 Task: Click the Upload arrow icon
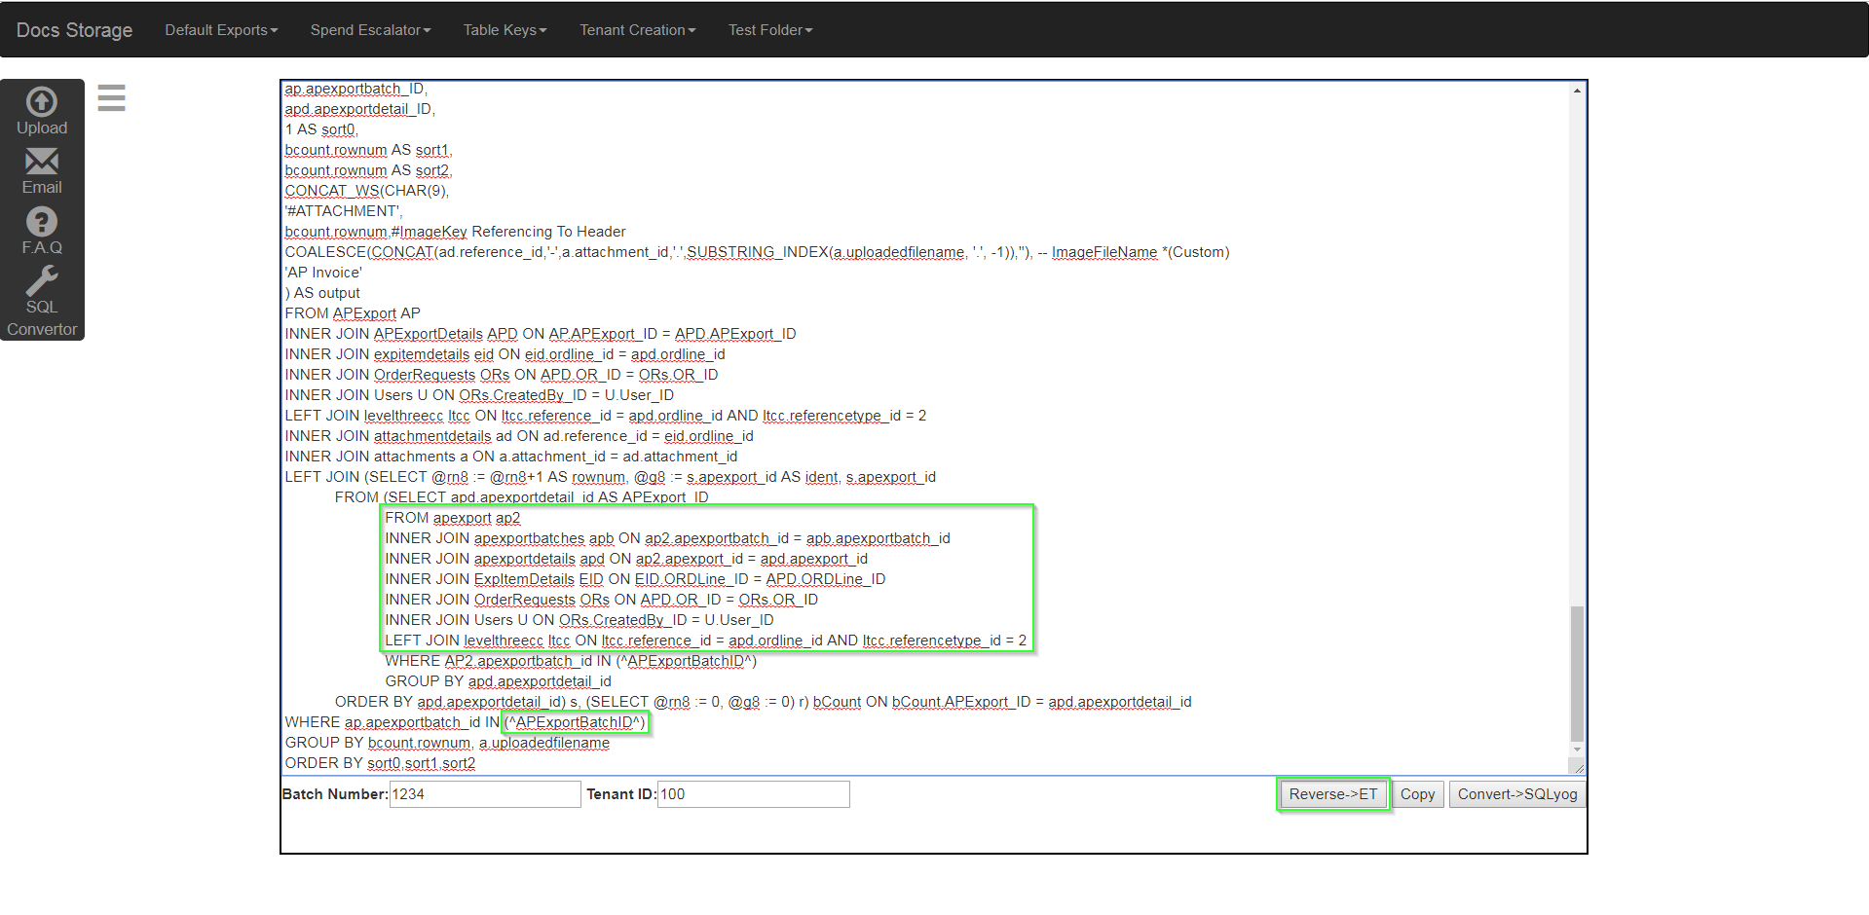point(42,101)
